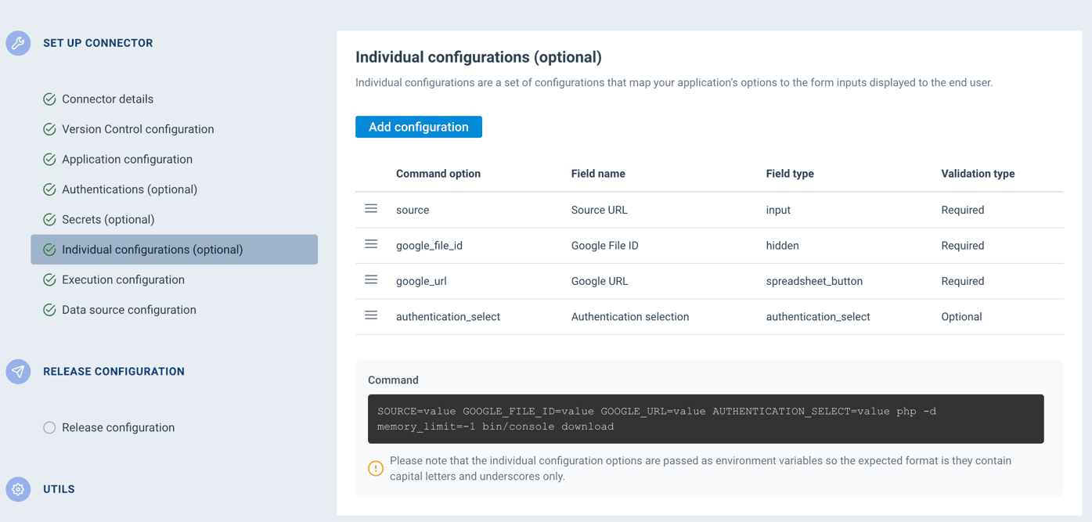Open the Application configuration step
Screen dimensions: 1092x522
[x=126, y=159]
